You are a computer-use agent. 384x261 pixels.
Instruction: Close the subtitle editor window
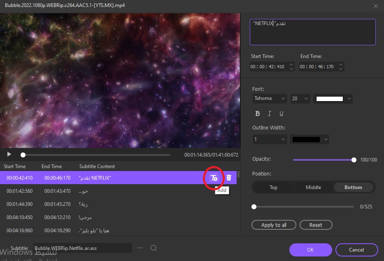click(375, 6)
